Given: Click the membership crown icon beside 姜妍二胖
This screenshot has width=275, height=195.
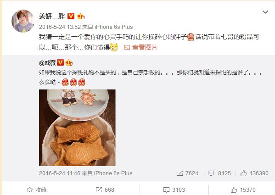Looking at the screenshot, I should (x=81, y=16).
